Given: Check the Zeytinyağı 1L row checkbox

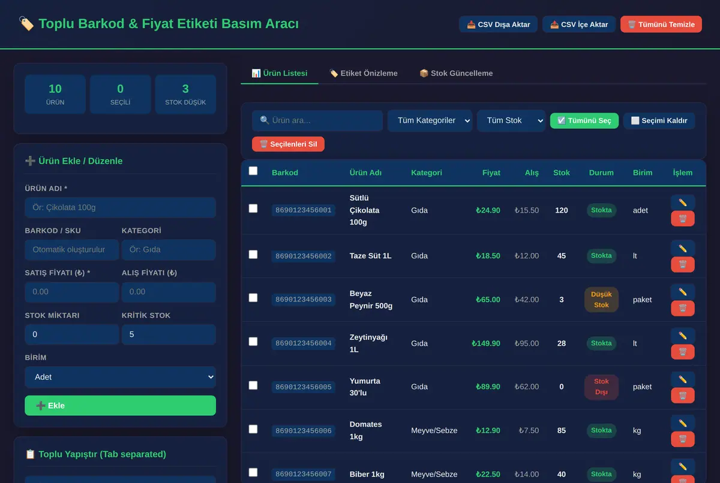Looking at the screenshot, I should click(x=253, y=342).
